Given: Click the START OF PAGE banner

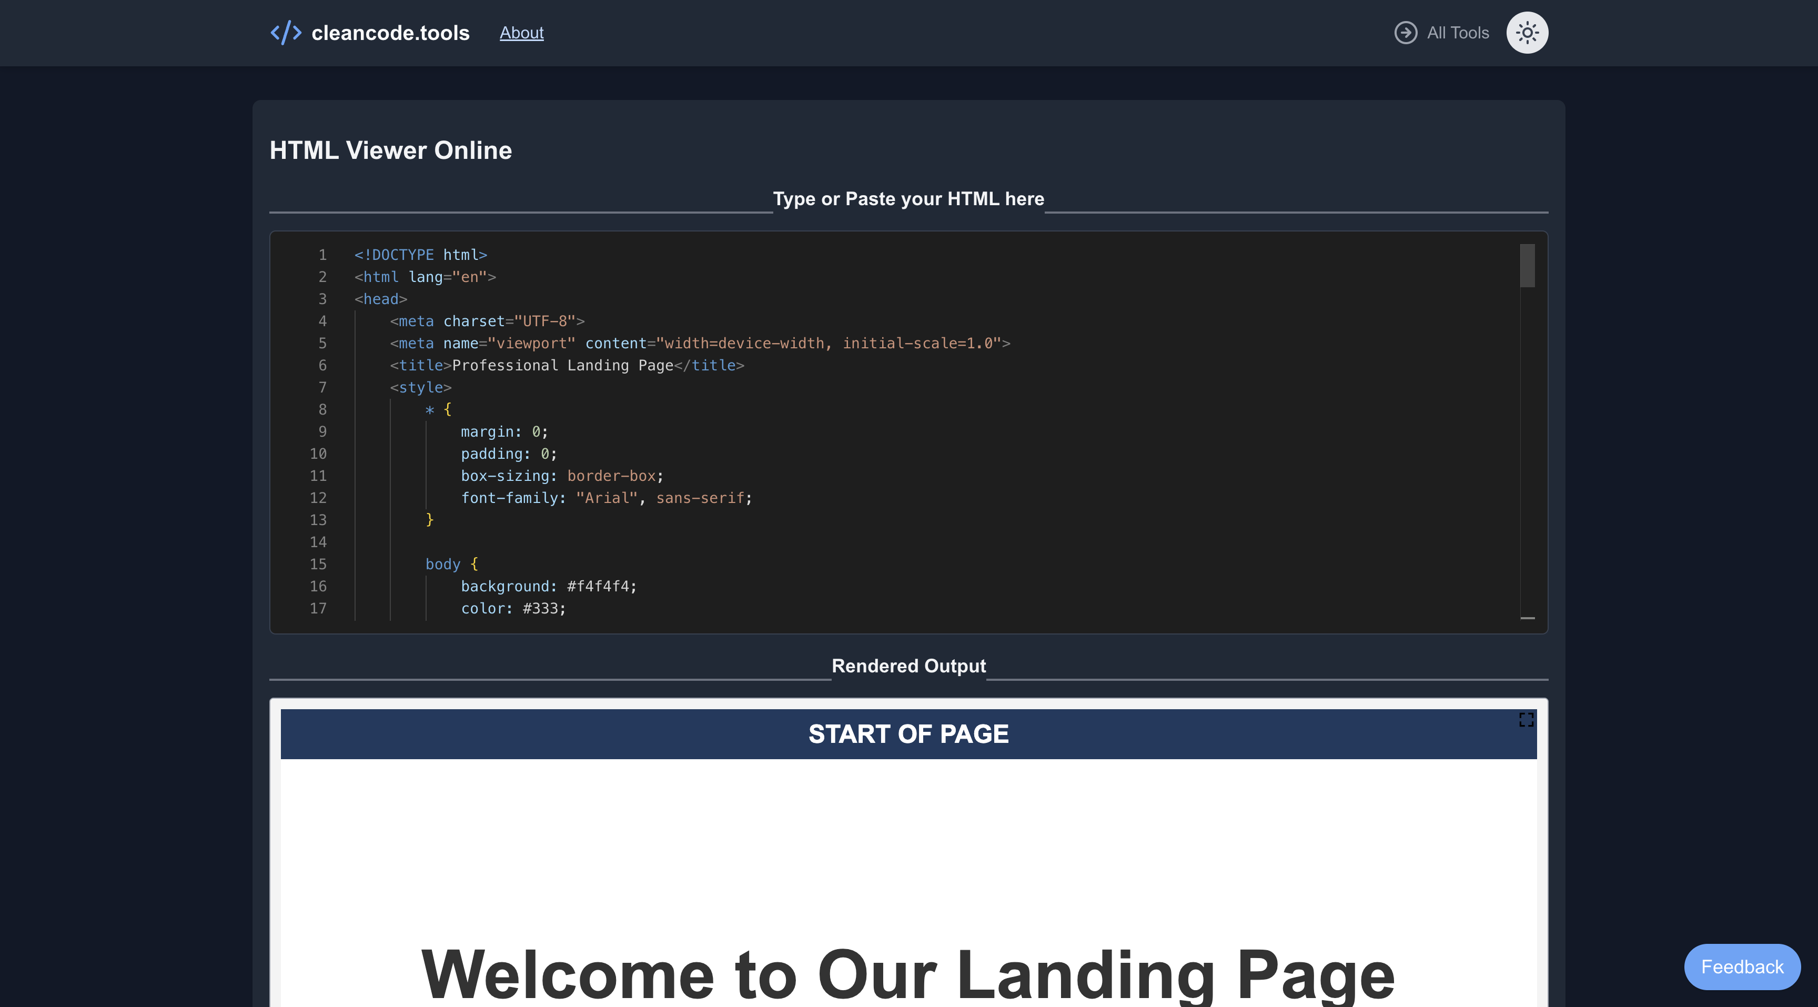Looking at the screenshot, I should [x=908, y=734].
